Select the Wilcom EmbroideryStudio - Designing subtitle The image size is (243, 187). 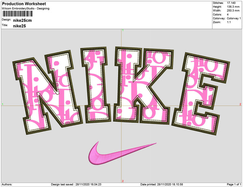(26, 8)
